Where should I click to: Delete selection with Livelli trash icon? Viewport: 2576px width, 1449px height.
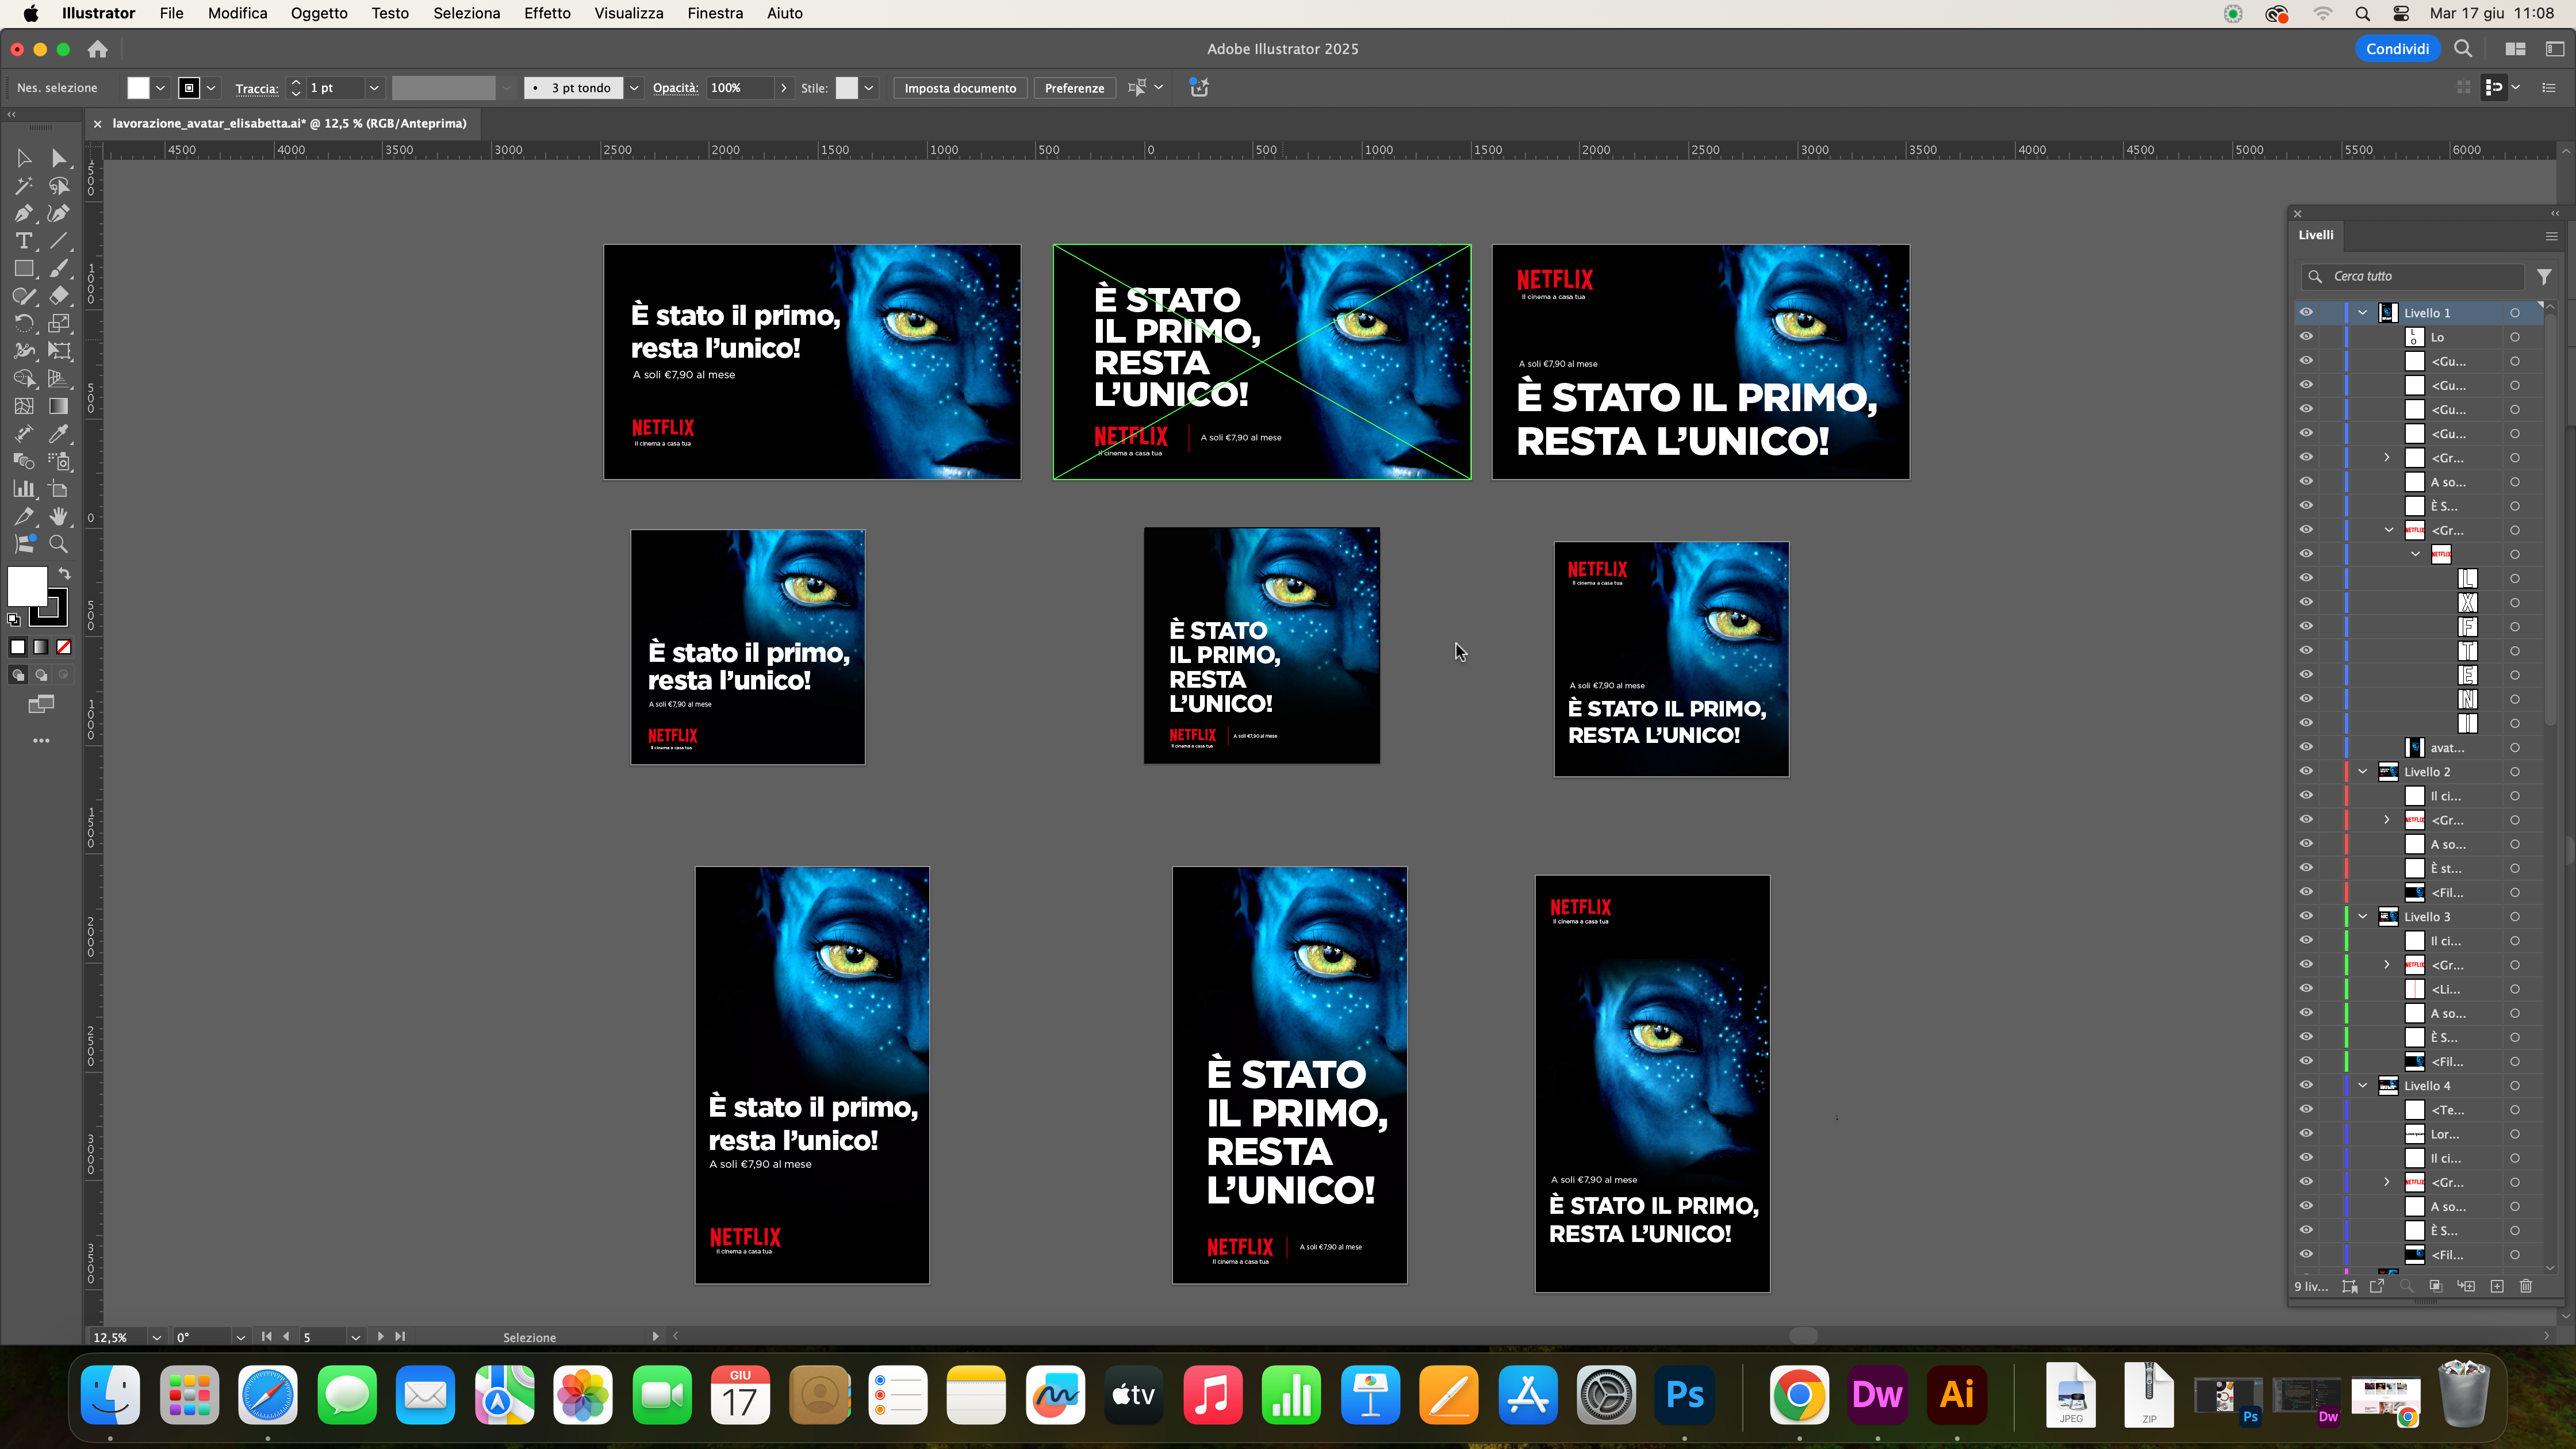2525,1286
